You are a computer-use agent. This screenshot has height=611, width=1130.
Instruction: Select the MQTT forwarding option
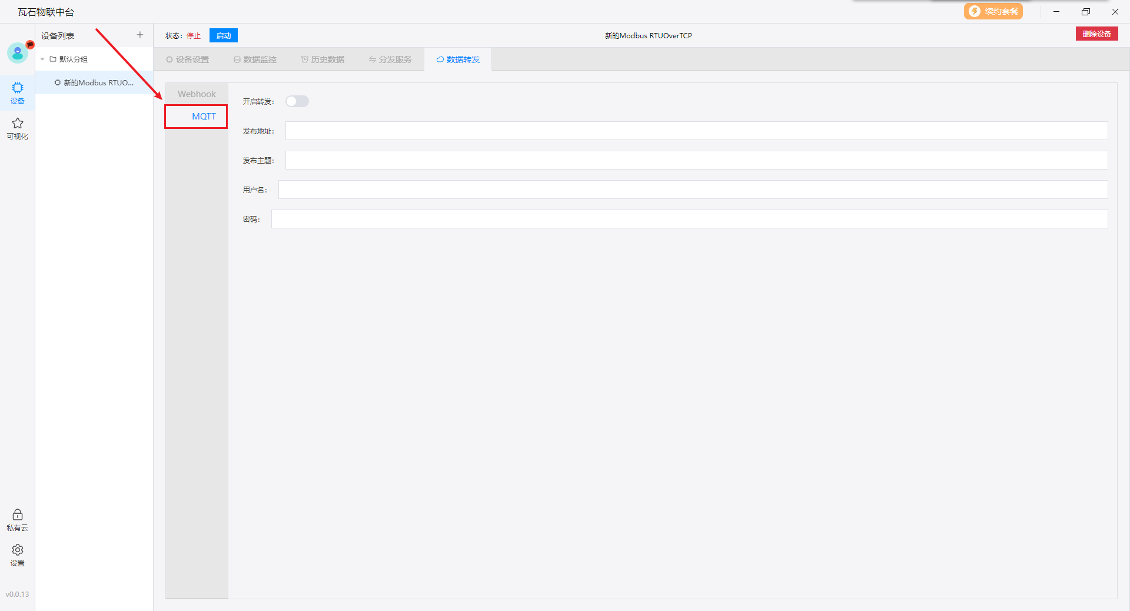click(x=204, y=117)
